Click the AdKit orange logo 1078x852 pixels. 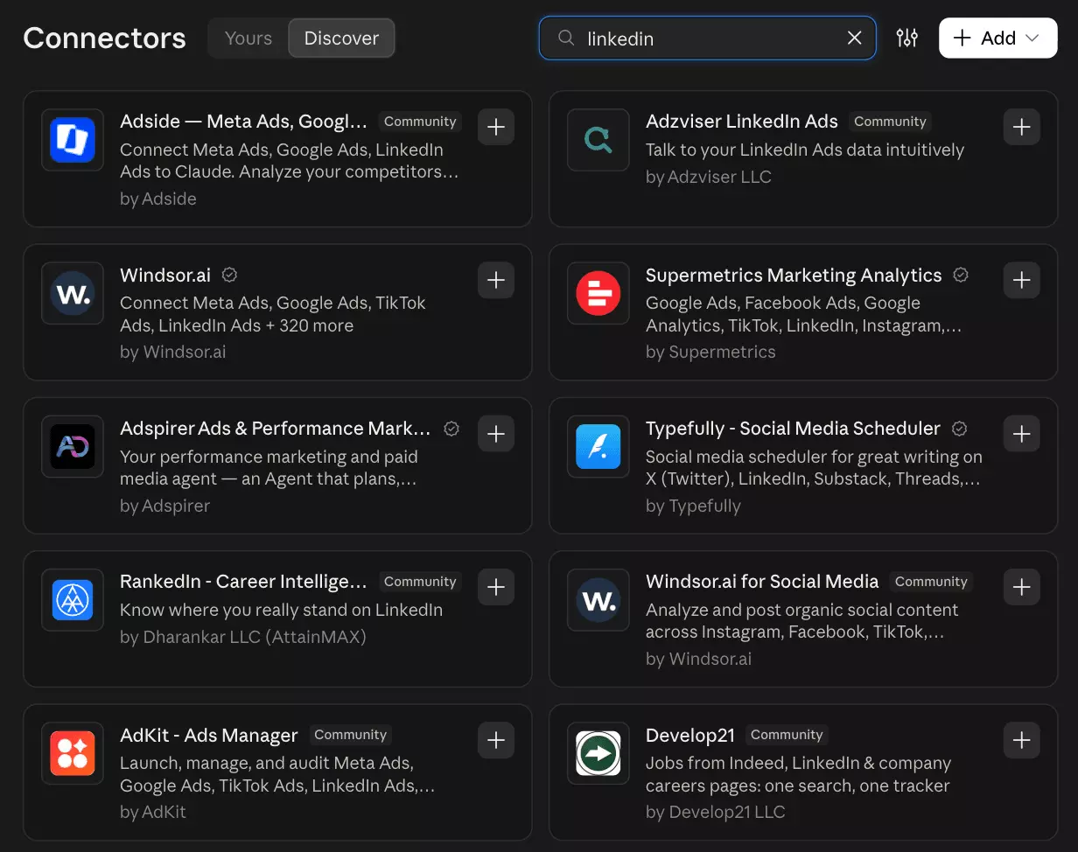click(x=73, y=753)
